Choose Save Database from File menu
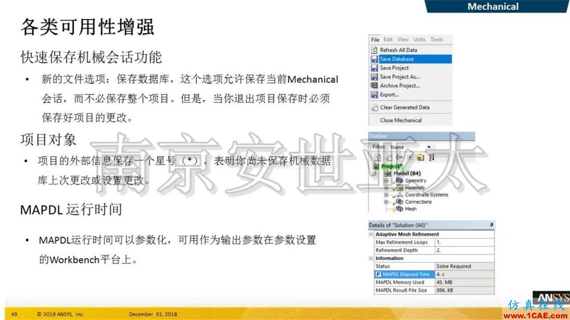The height and width of the screenshot is (320, 570). click(x=411, y=59)
